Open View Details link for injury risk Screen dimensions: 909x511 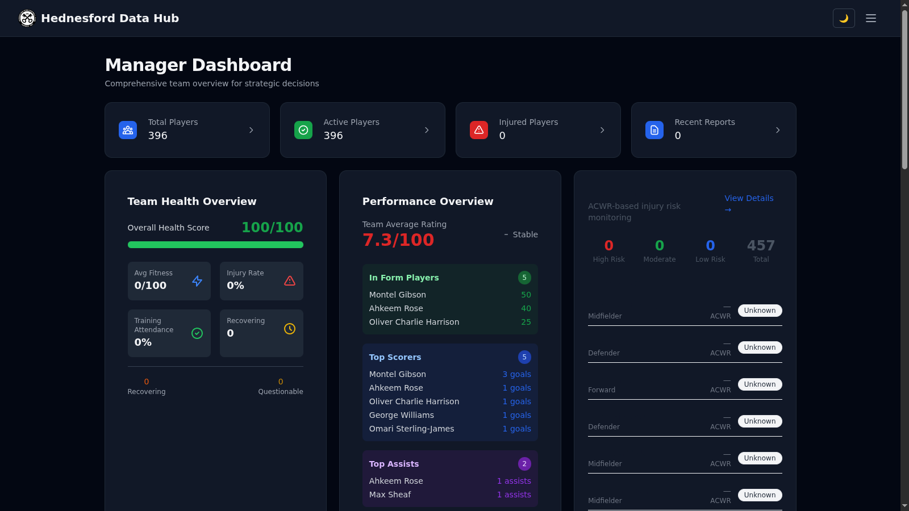pyautogui.click(x=749, y=203)
